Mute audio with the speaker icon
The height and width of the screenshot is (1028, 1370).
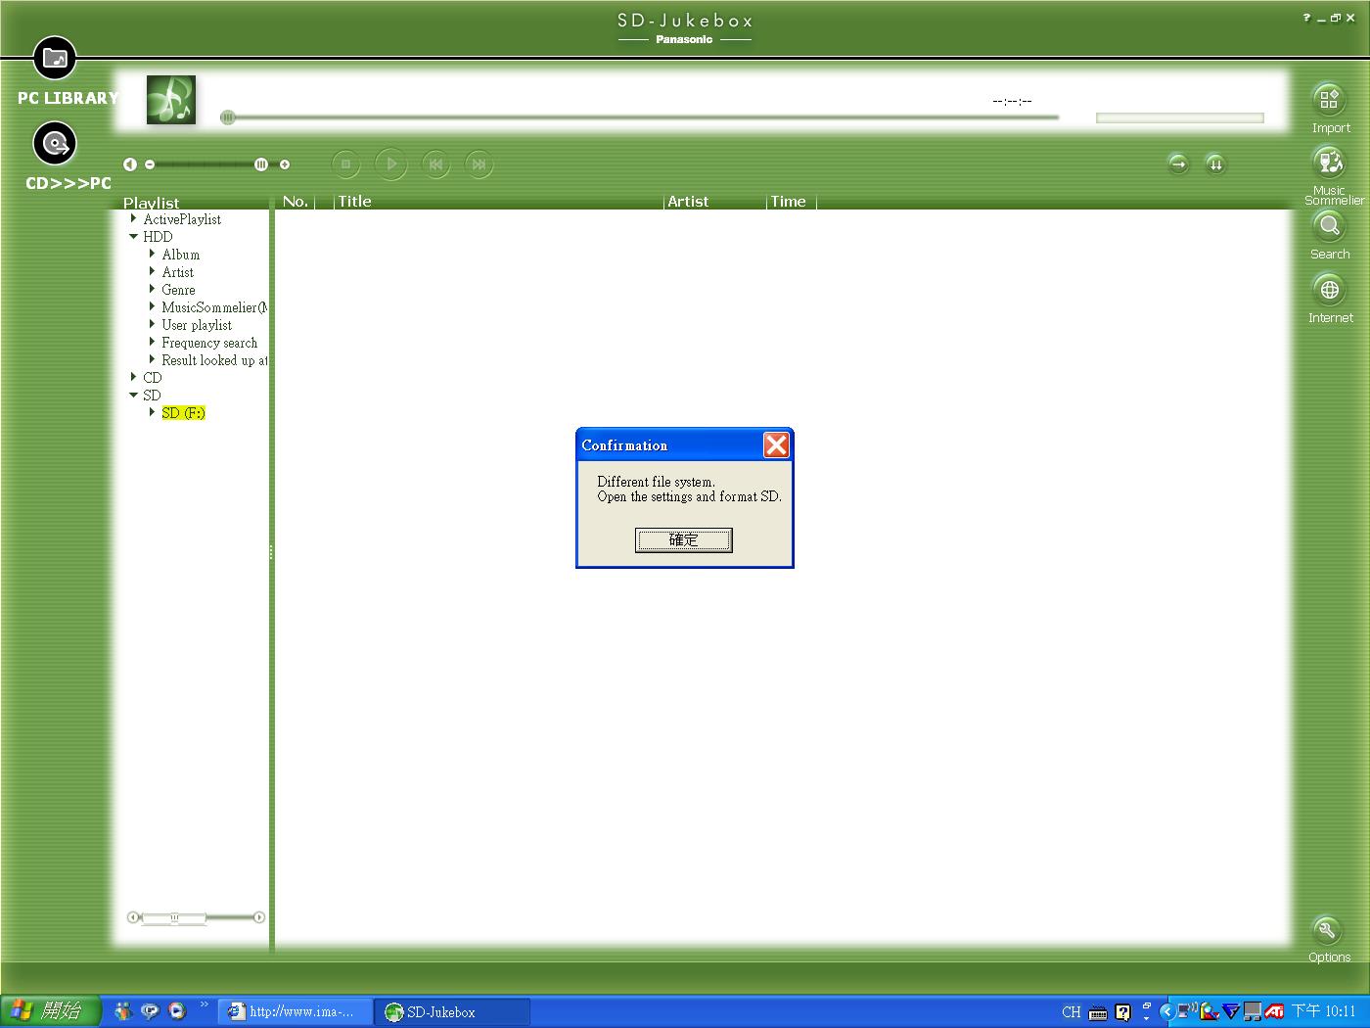click(129, 164)
